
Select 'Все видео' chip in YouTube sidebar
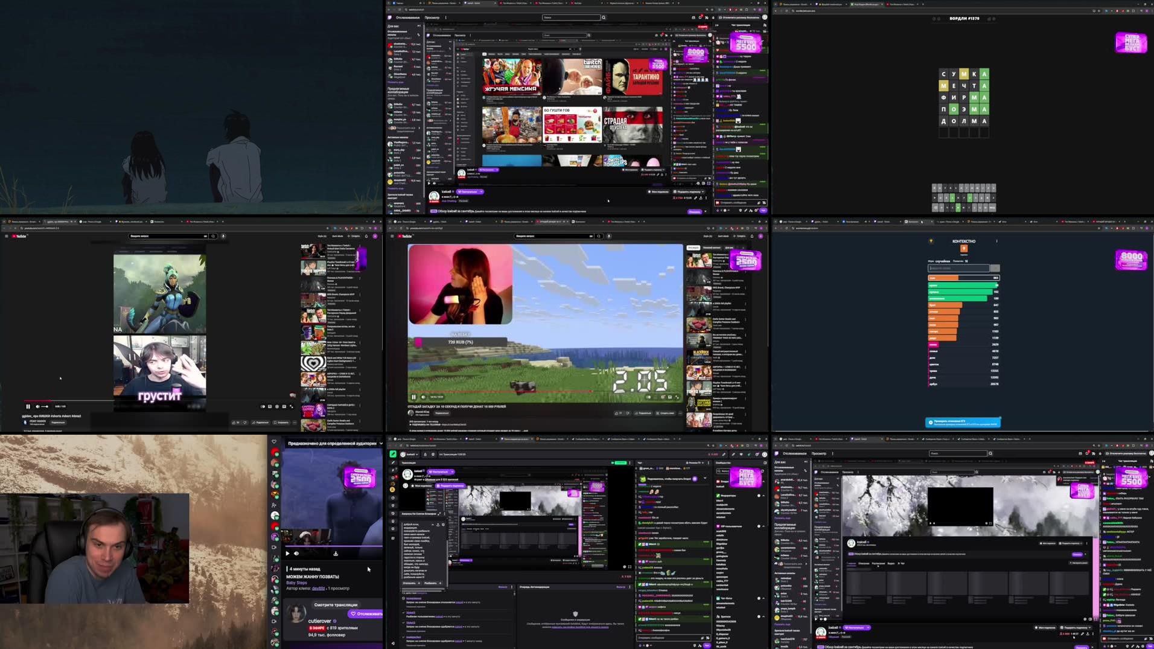coord(693,248)
